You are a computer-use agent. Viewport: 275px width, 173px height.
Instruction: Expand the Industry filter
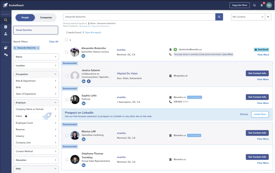36,136
